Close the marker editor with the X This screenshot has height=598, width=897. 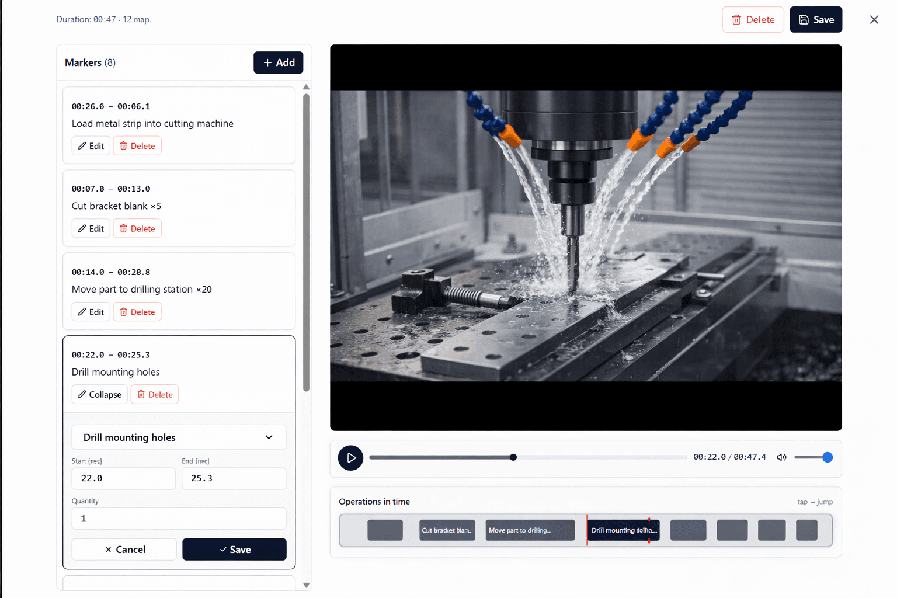tap(874, 19)
